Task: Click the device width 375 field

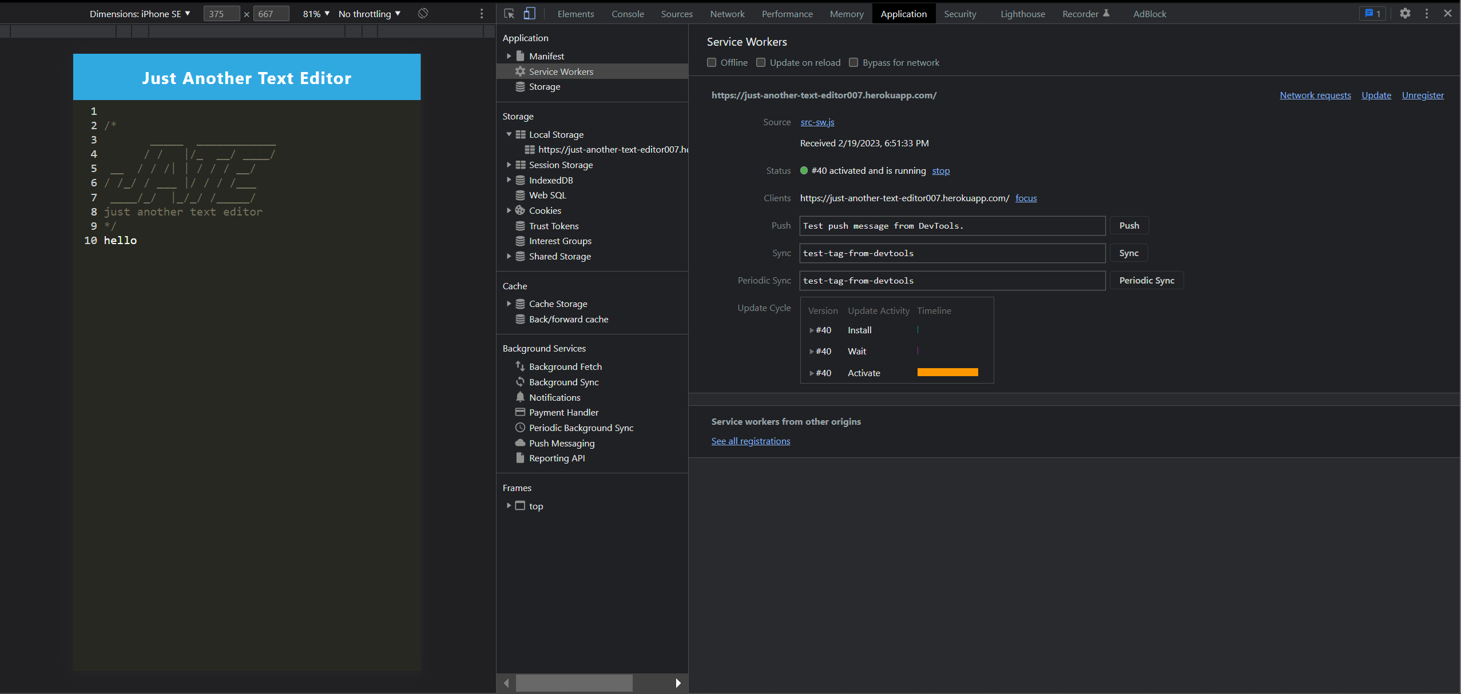Action: (x=221, y=14)
